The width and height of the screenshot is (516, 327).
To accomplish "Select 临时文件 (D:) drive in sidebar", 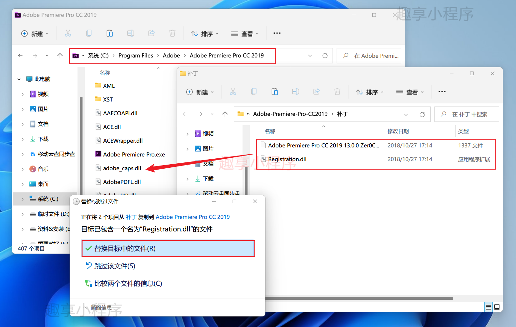I will pyautogui.click(x=53, y=214).
